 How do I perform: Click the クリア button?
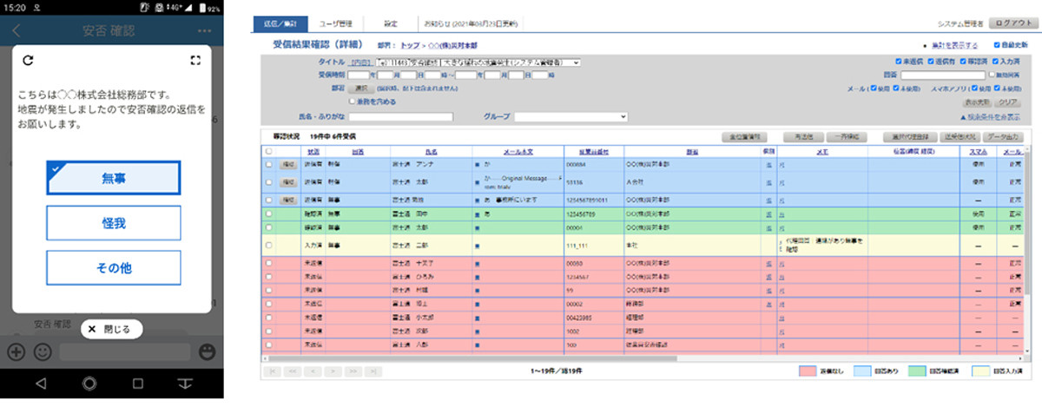coord(1008,102)
